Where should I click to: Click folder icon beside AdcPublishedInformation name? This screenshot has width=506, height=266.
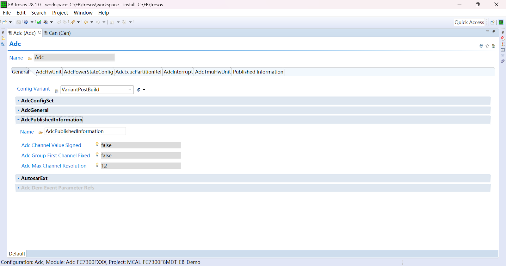pos(40,132)
